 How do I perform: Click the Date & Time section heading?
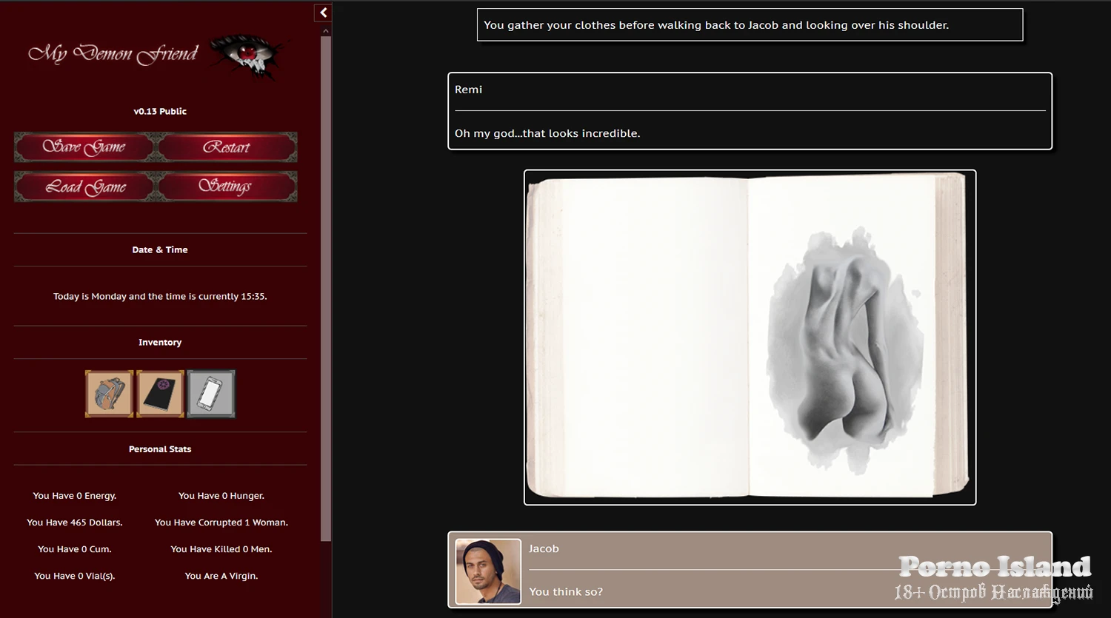(x=160, y=250)
